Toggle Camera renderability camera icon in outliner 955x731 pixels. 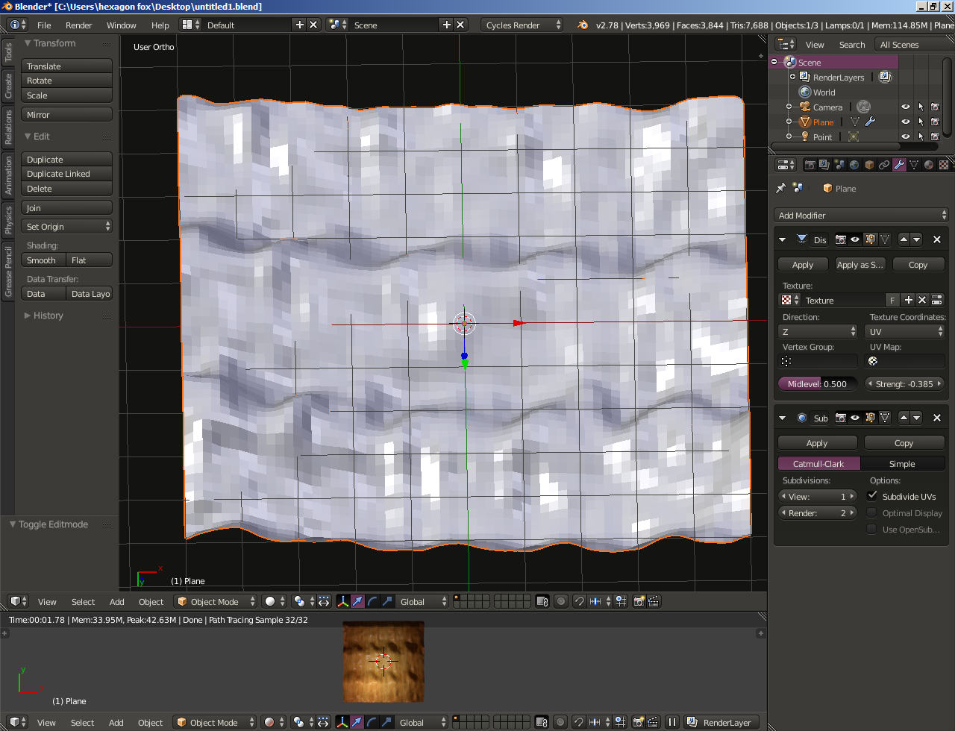click(x=935, y=107)
